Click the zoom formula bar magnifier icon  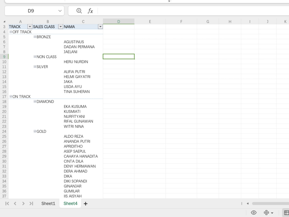[79, 11]
